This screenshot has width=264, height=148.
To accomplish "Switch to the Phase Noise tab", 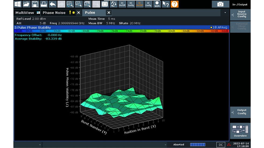I will [x=54, y=13].
